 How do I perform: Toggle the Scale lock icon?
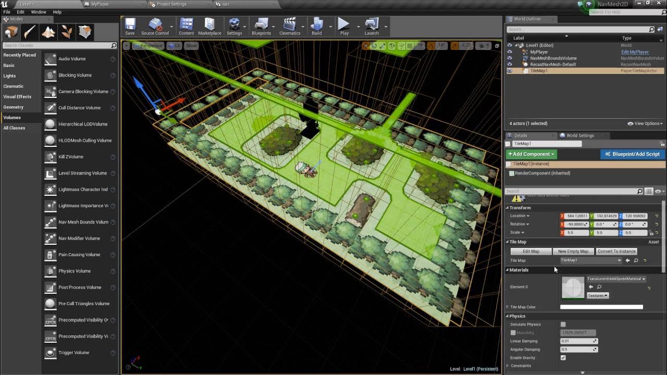[651, 233]
